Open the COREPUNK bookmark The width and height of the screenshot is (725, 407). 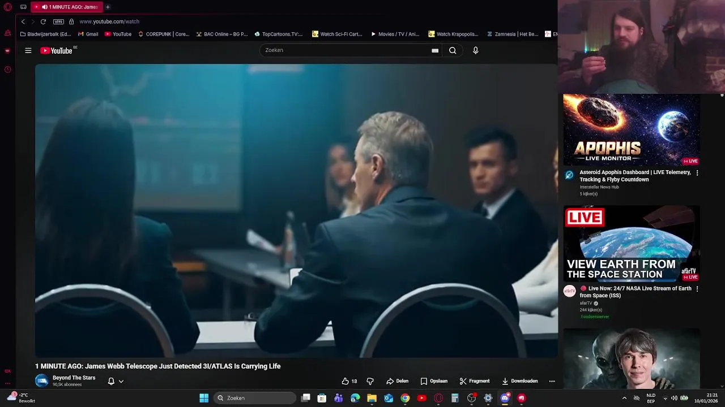click(x=164, y=34)
